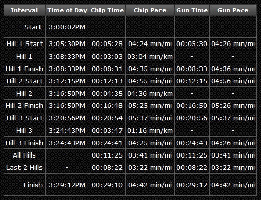Select the Hill 2 Finish row label
The image size is (261, 200).
pyautogui.click(x=24, y=106)
